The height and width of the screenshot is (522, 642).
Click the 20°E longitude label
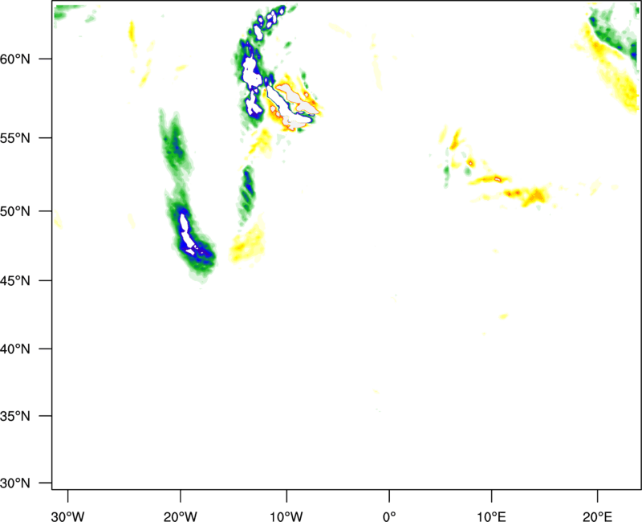click(597, 516)
